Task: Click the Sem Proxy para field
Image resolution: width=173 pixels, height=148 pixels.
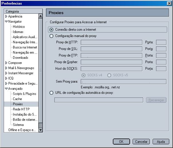Action: [x=123, y=82]
